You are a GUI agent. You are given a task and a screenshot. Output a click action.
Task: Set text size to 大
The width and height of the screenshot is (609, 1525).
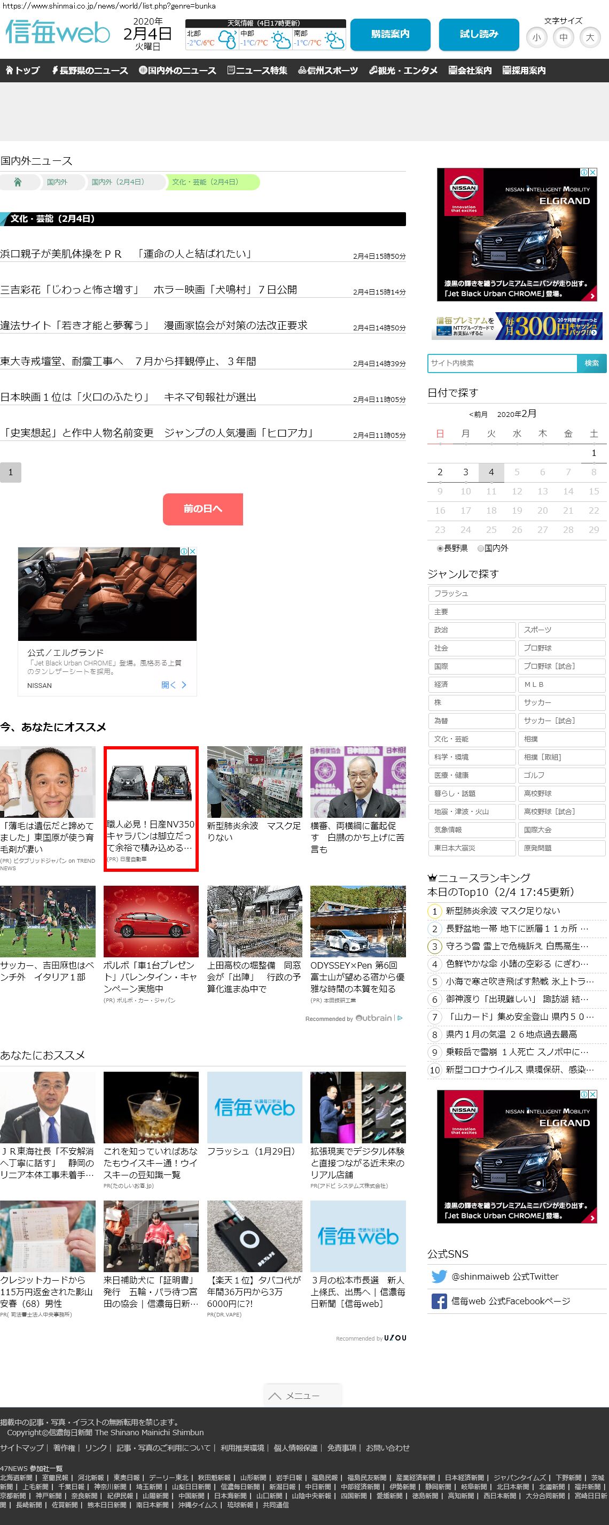[589, 38]
